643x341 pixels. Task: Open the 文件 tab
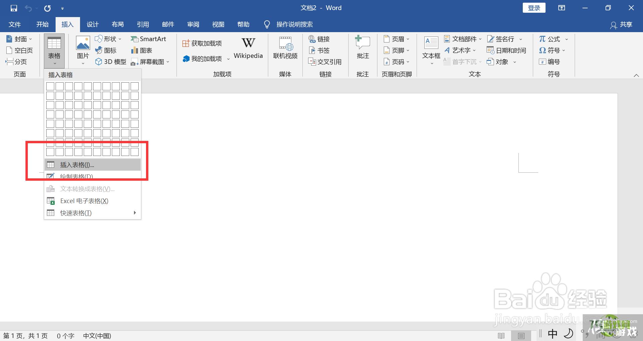pos(15,24)
